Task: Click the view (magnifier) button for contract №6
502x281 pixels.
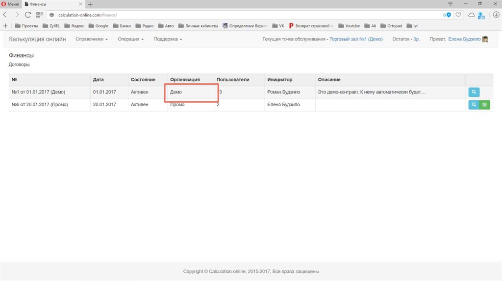Action: (474, 104)
